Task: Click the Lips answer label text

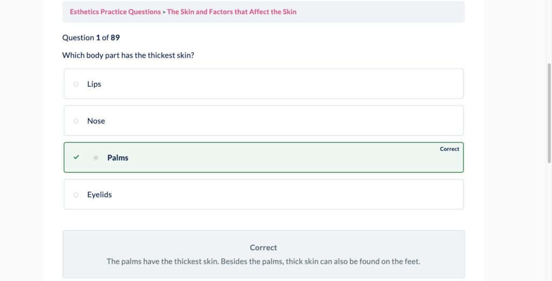Action: tap(94, 84)
